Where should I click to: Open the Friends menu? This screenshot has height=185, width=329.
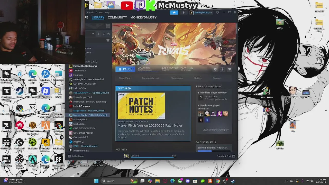(90, 12)
